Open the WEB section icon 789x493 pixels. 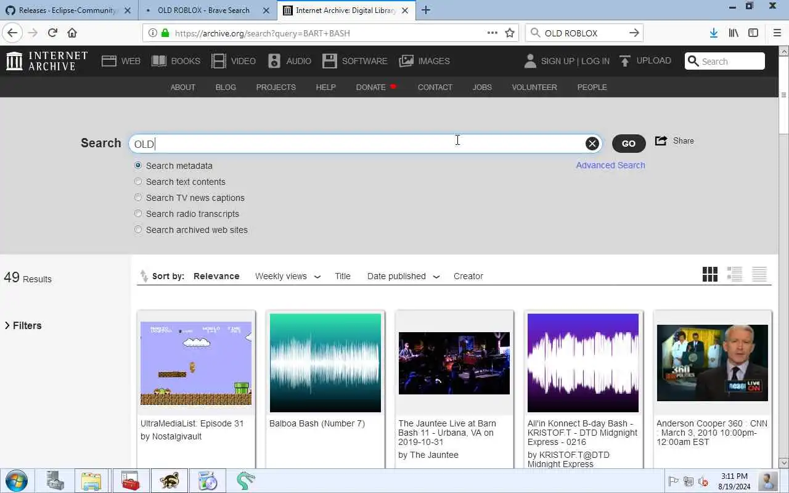pyautogui.click(x=109, y=61)
